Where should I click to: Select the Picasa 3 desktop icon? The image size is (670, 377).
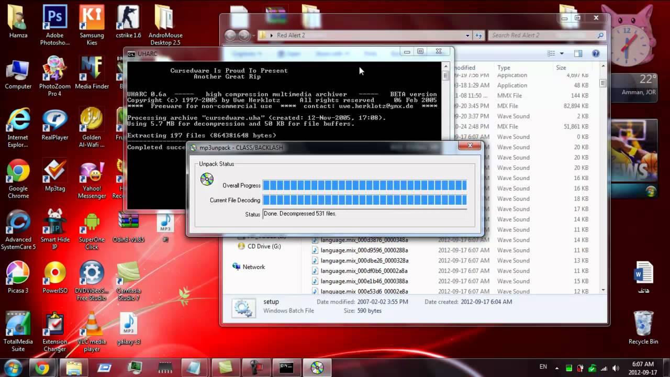pos(18,277)
